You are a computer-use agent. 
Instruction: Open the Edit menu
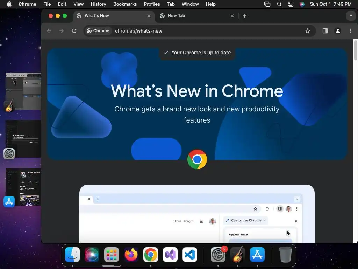coord(62,4)
